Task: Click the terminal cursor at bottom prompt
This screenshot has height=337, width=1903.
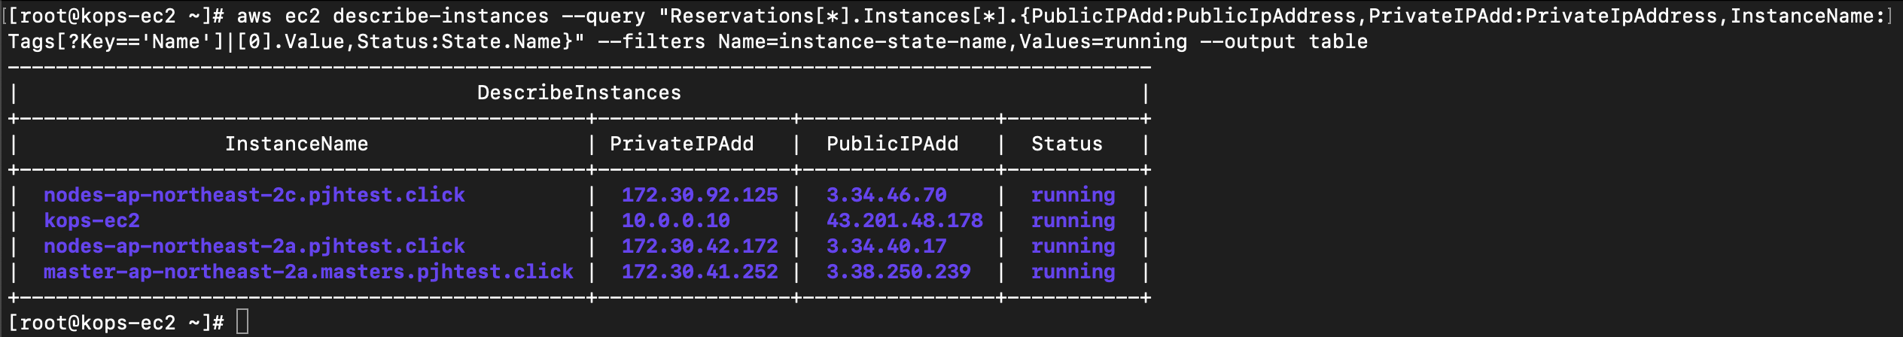Action: coord(242,322)
